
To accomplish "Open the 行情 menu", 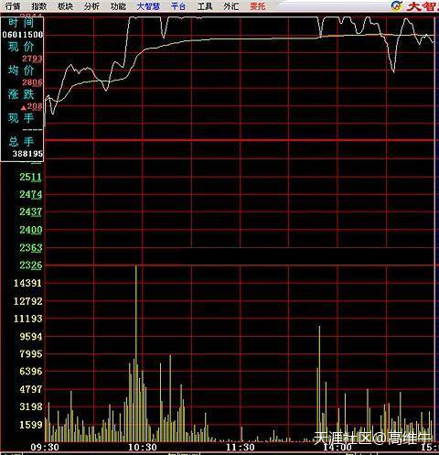I will pos(13,6).
